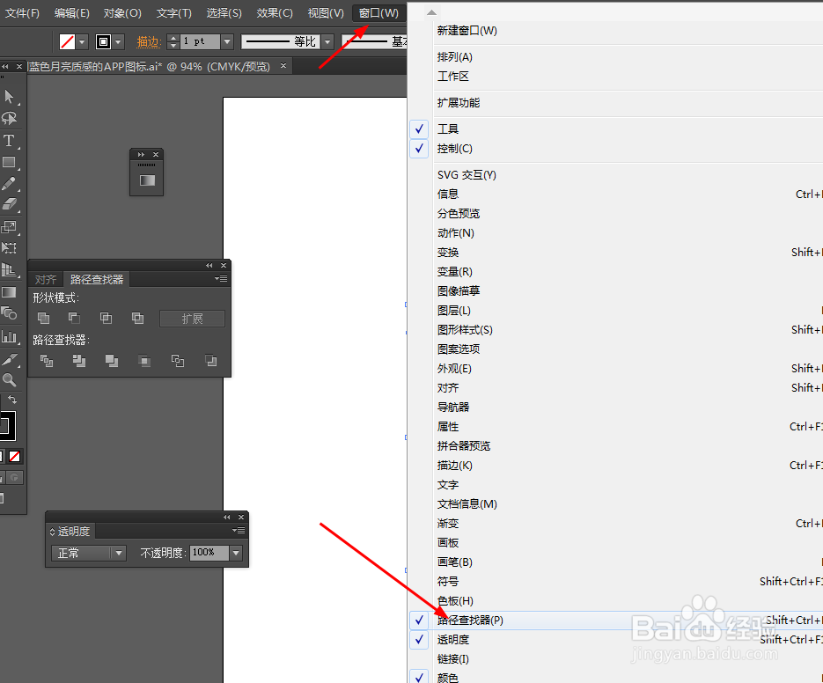Screen dimensions: 823x683
Task: Open the Pathfinder panel menu
Action: pos(221,279)
